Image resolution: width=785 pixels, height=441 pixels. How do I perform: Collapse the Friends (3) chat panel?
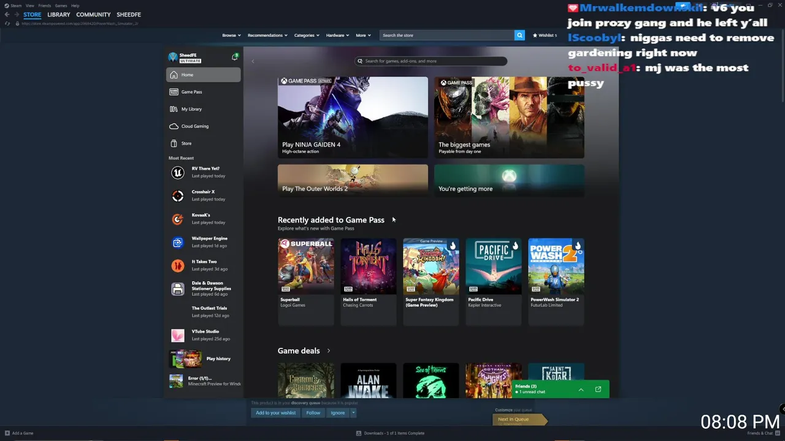click(581, 390)
